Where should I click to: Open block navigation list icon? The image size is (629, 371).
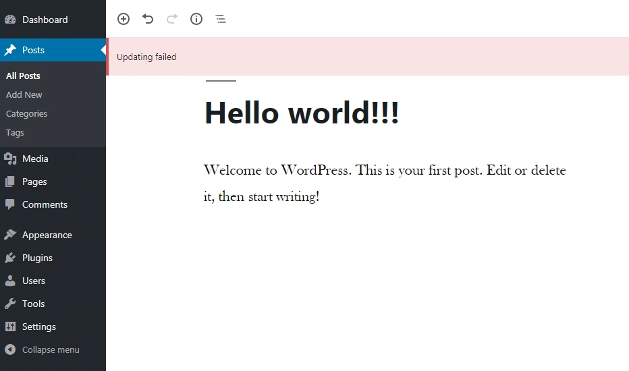click(221, 19)
